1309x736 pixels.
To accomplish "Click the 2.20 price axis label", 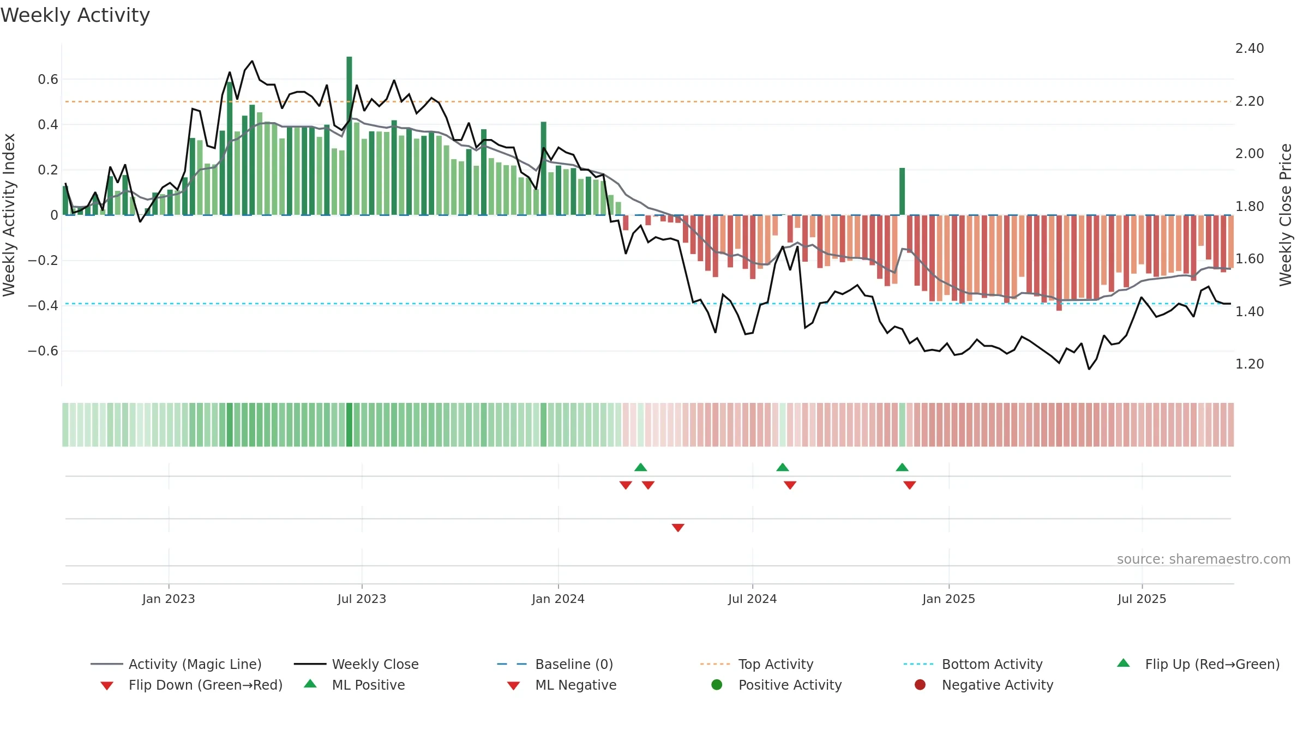I will pyautogui.click(x=1250, y=101).
